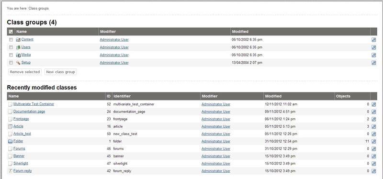Click the edit icon for Content group
Viewport: 383px width, 179px height.
point(373,40)
